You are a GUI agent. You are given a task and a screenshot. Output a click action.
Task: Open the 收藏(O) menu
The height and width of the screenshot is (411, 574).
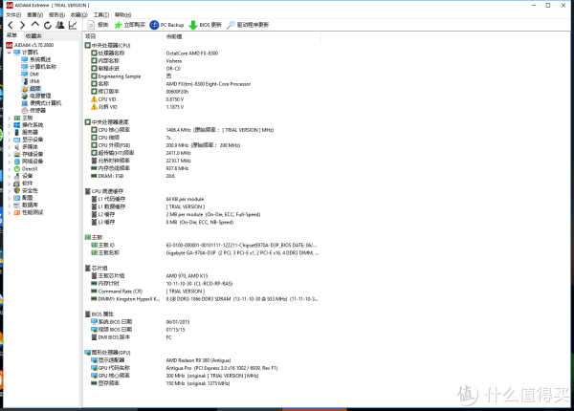click(x=79, y=14)
